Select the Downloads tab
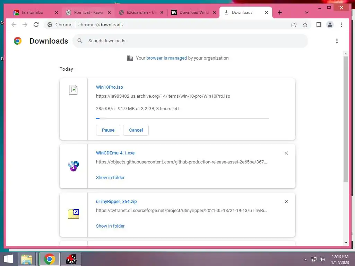This screenshot has width=355, height=266. tap(242, 12)
